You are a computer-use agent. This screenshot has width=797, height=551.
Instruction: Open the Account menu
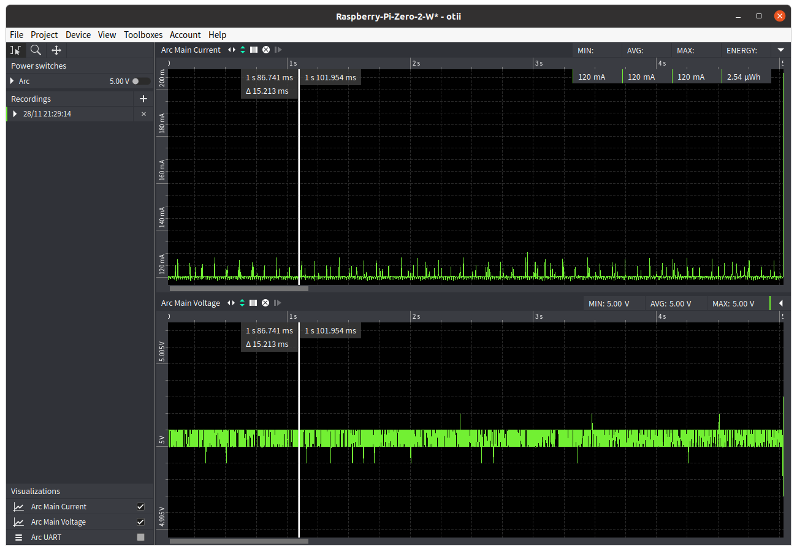(185, 35)
